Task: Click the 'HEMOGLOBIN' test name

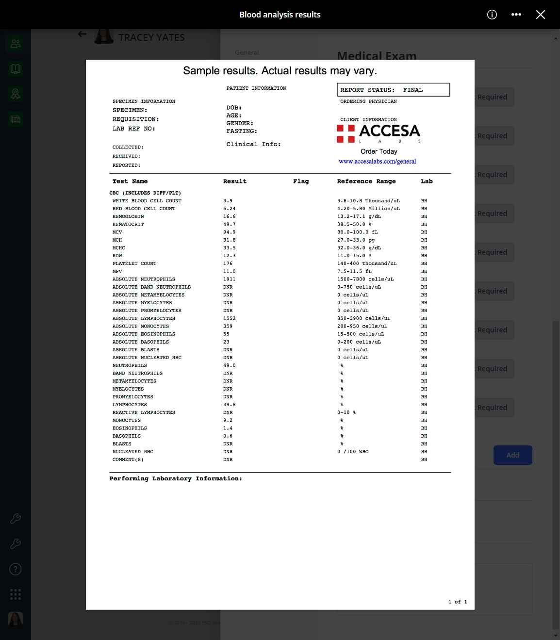Action: [128, 216]
